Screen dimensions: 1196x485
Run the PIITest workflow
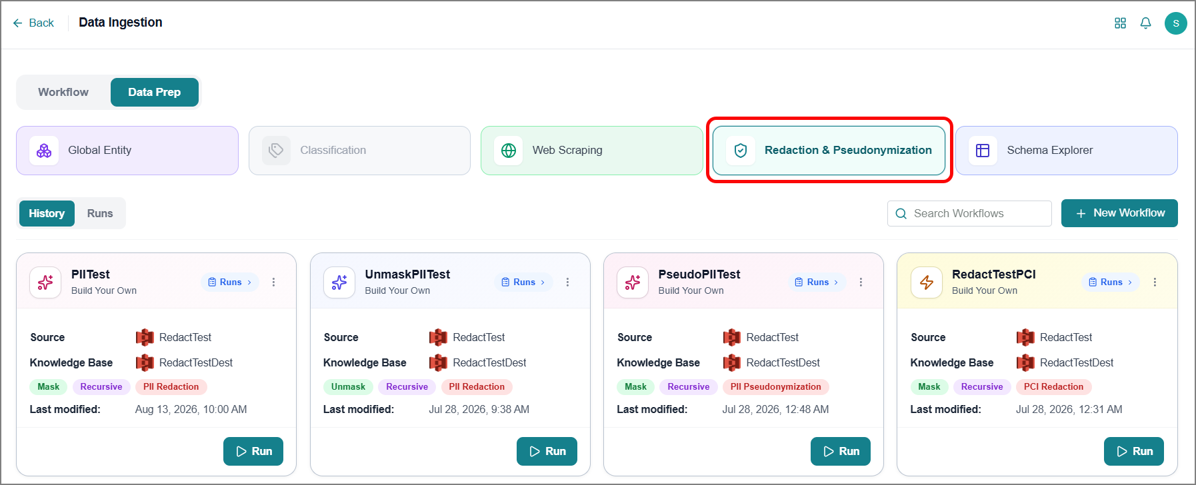(253, 451)
